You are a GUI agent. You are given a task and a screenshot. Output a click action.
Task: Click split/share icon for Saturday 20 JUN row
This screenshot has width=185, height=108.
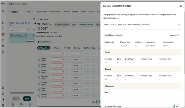point(39,95)
